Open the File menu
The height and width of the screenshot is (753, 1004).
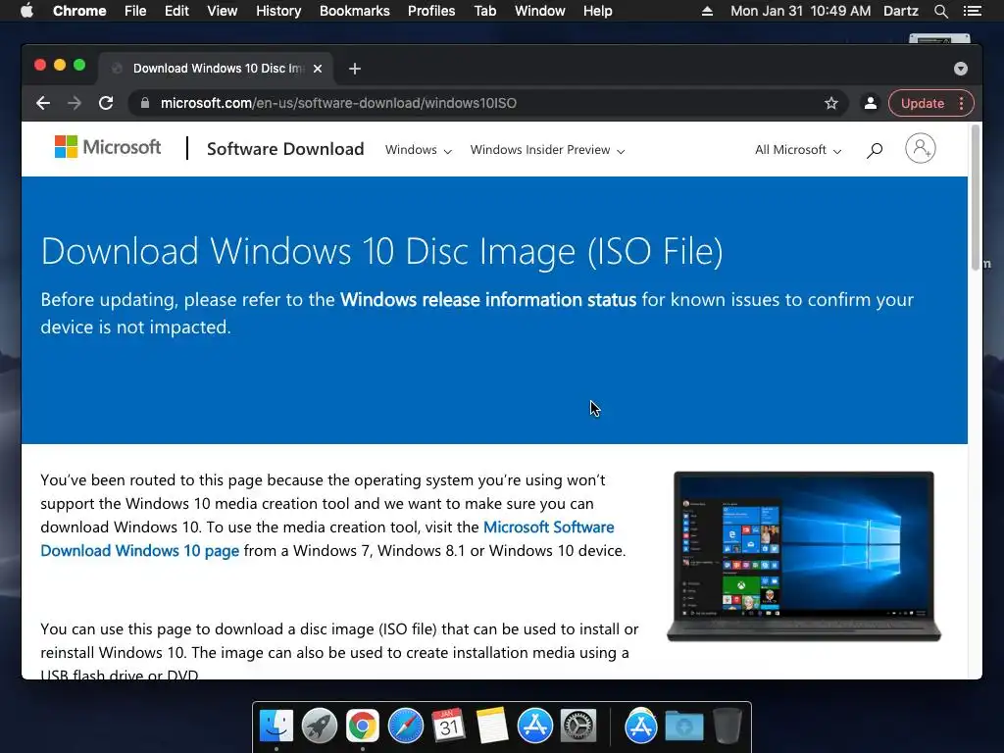point(135,11)
